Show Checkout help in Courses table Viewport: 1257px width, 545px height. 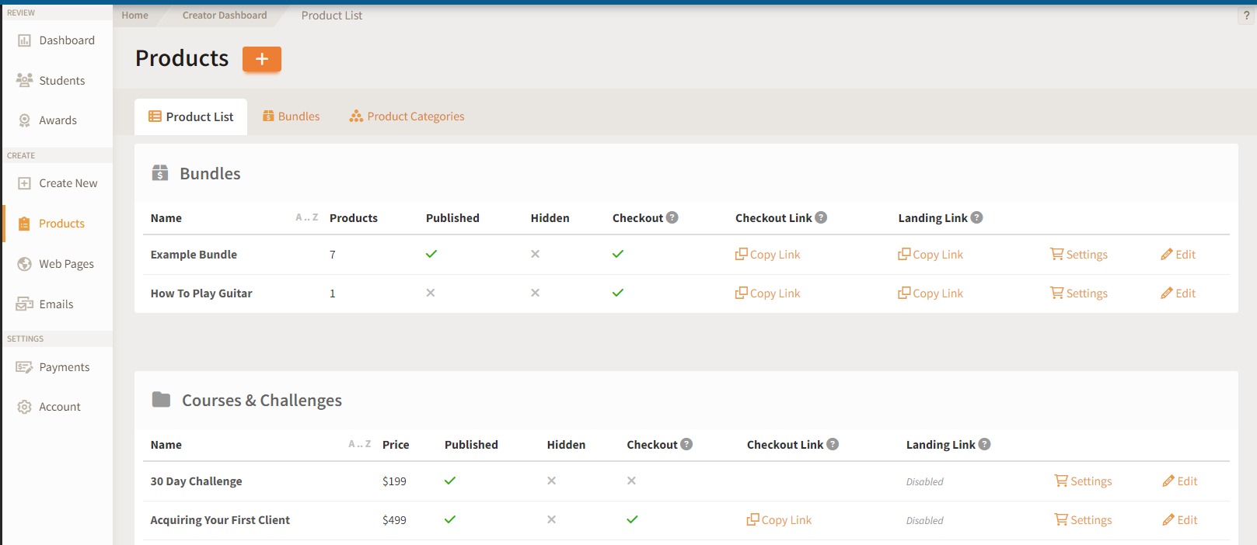[686, 444]
